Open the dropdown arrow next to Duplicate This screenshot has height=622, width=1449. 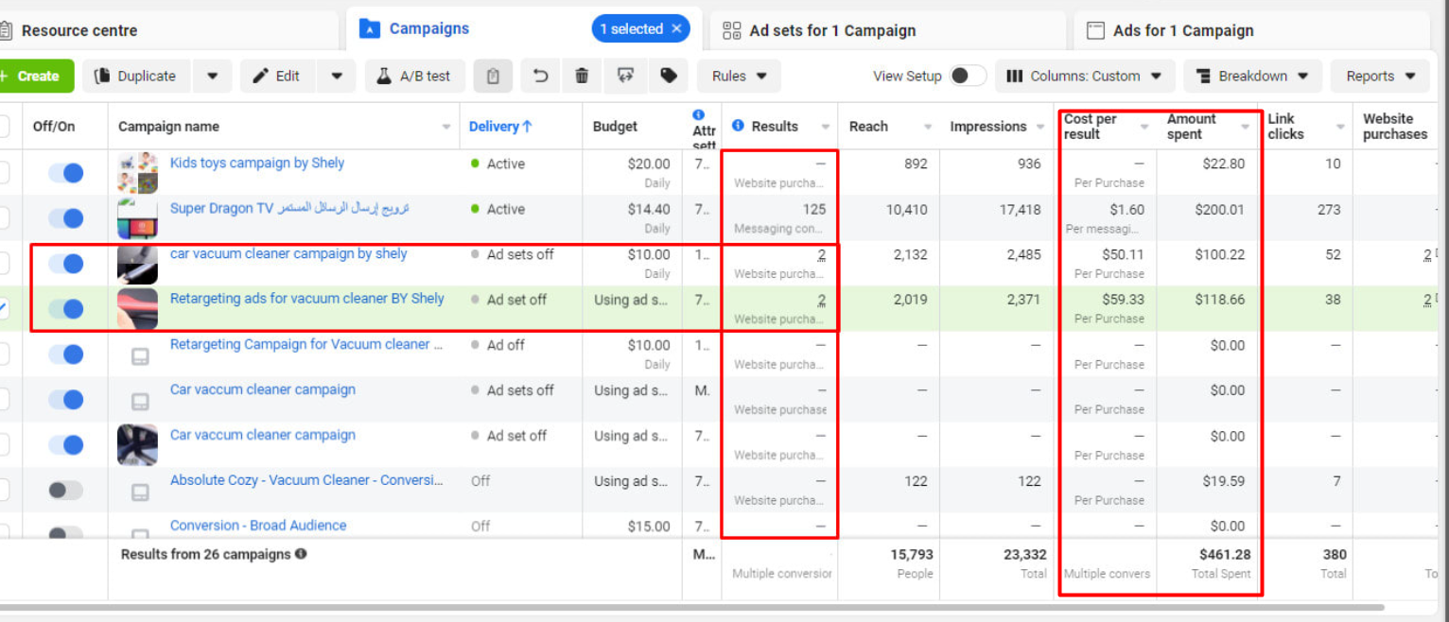pos(213,77)
